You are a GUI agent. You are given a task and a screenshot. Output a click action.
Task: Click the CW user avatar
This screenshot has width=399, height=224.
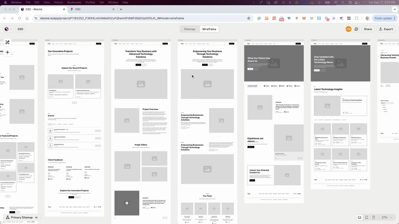coord(348,29)
